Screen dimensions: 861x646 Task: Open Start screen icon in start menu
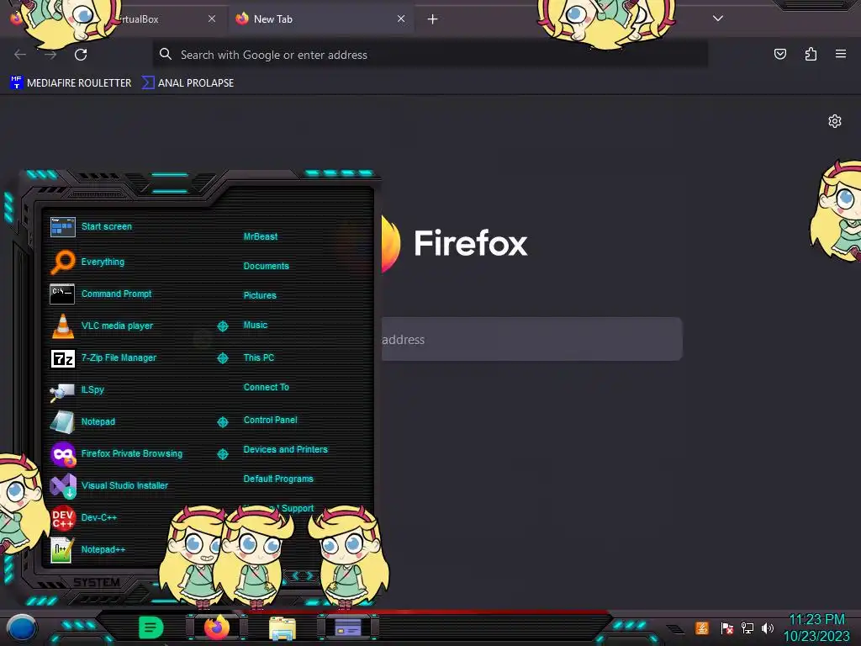tap(62, 226)
